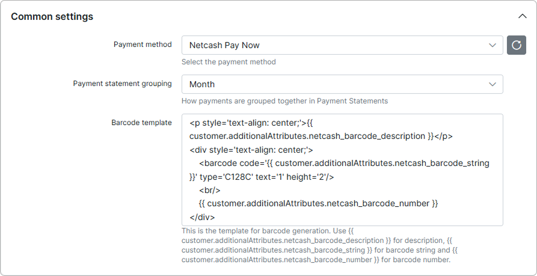The height and width of the screenshot is (276, 537).
Task: Click the refresh icon beside Payment method
Action: [516, 45]
